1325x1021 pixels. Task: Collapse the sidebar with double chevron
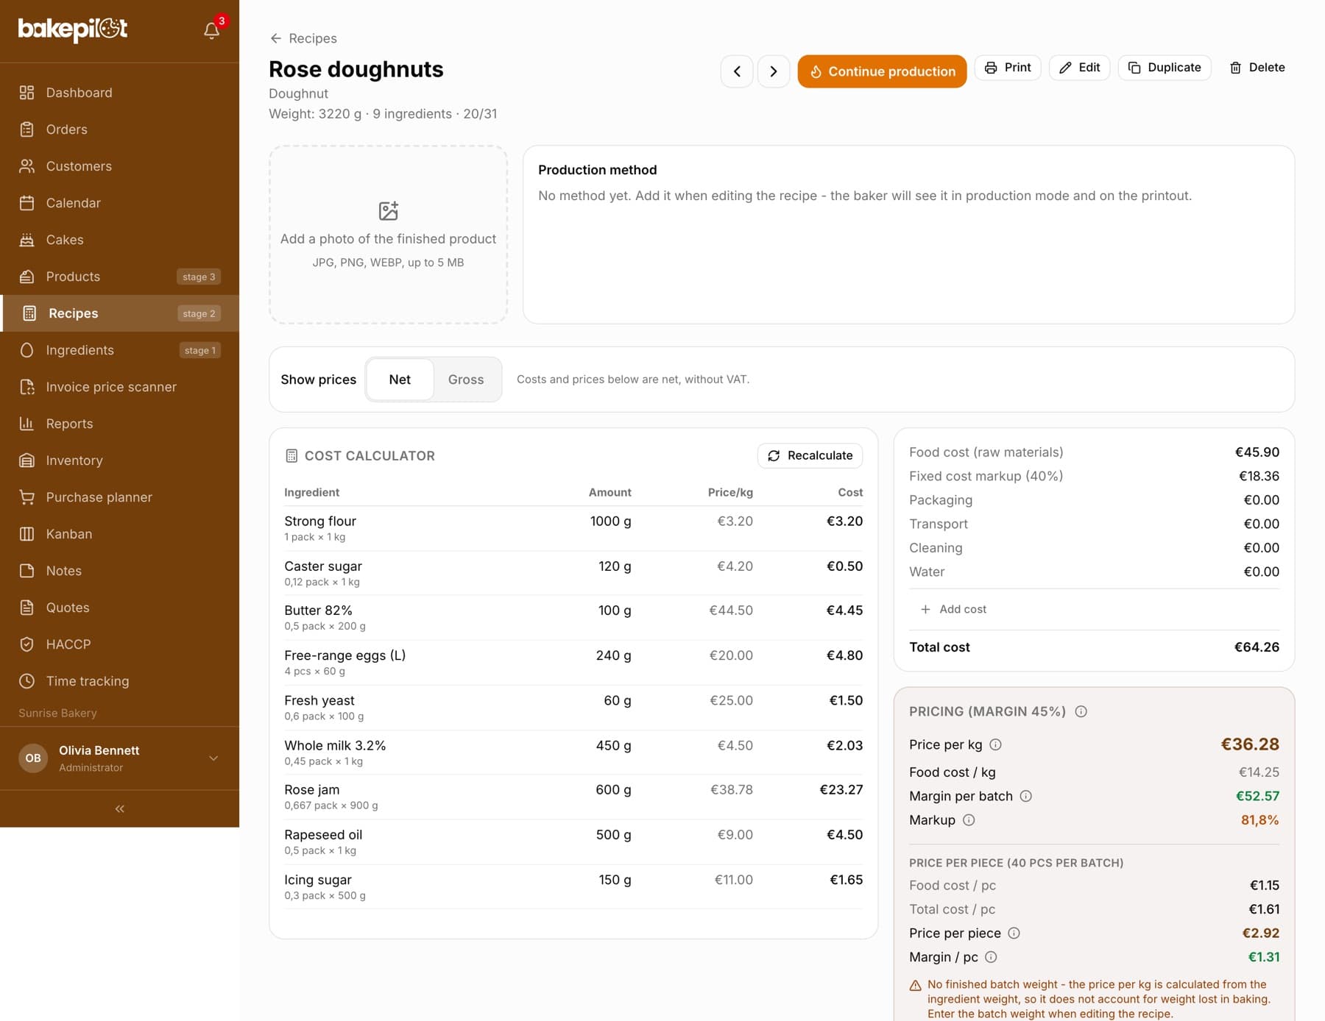tap(119, 808)
